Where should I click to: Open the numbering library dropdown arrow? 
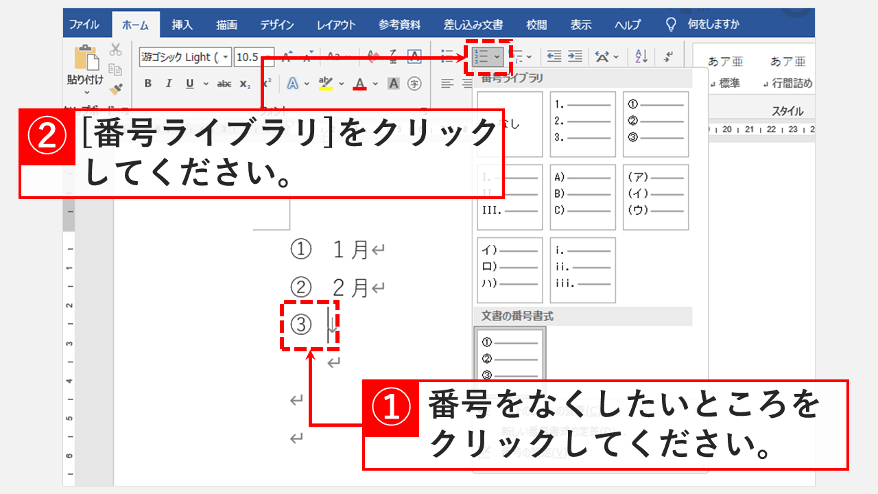(x=497, y=57)
